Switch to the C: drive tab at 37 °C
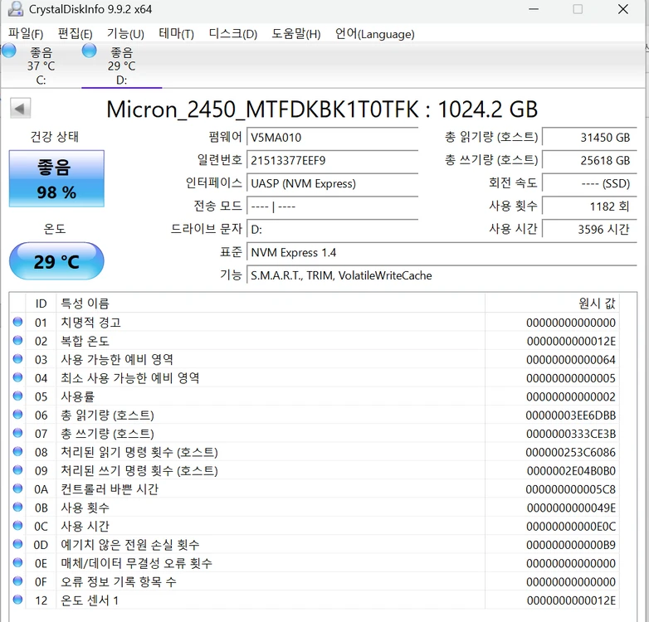649x622 pixels. click(41, 66)
